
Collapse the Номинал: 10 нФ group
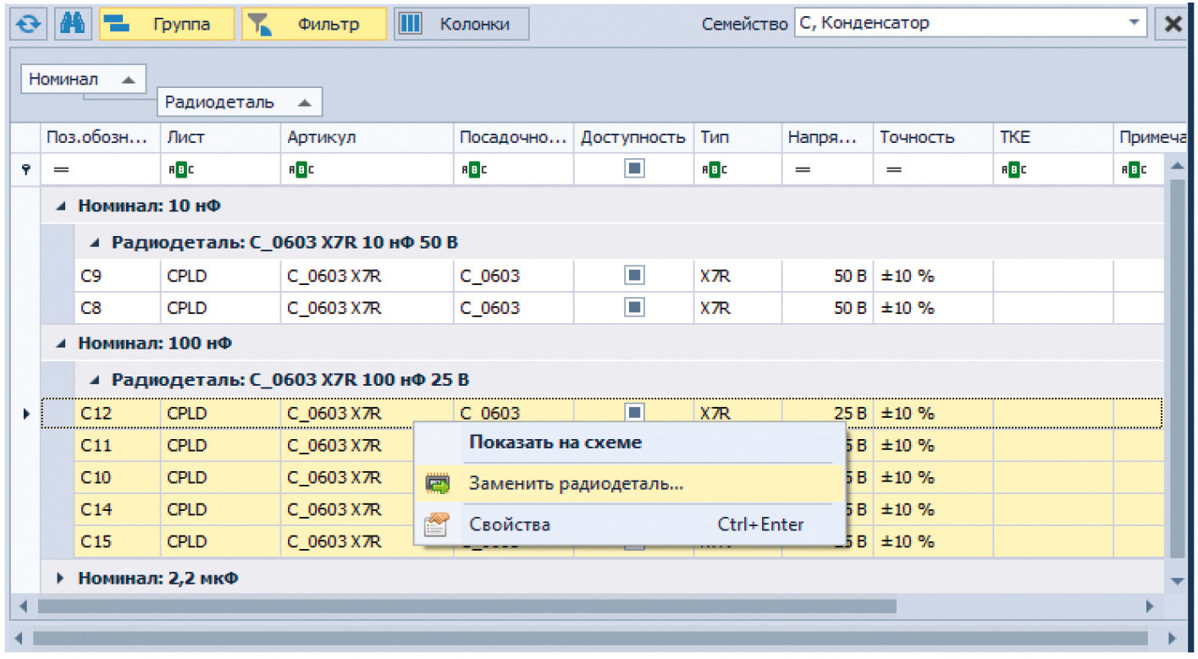[x=60, y=206]
